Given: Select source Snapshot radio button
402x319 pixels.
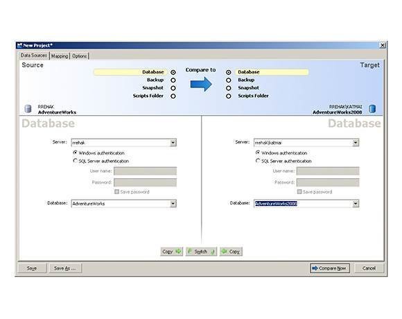Looking at the screenshot, I should (173, 88).
